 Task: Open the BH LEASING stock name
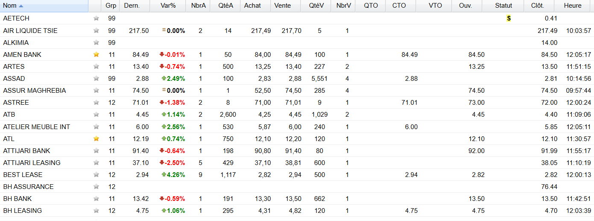tap(22, 211)
